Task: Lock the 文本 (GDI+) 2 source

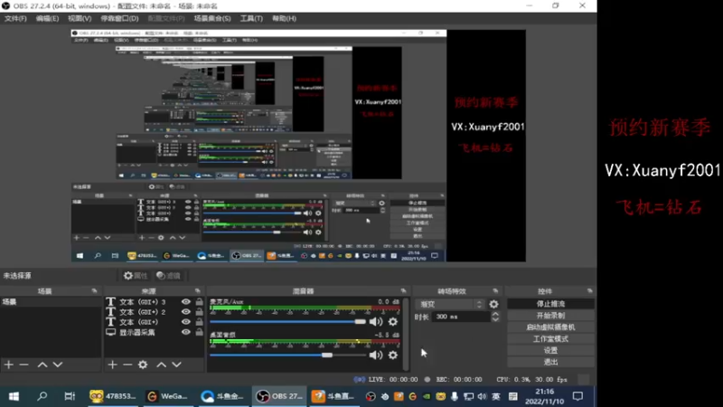Action: point(199,312)
